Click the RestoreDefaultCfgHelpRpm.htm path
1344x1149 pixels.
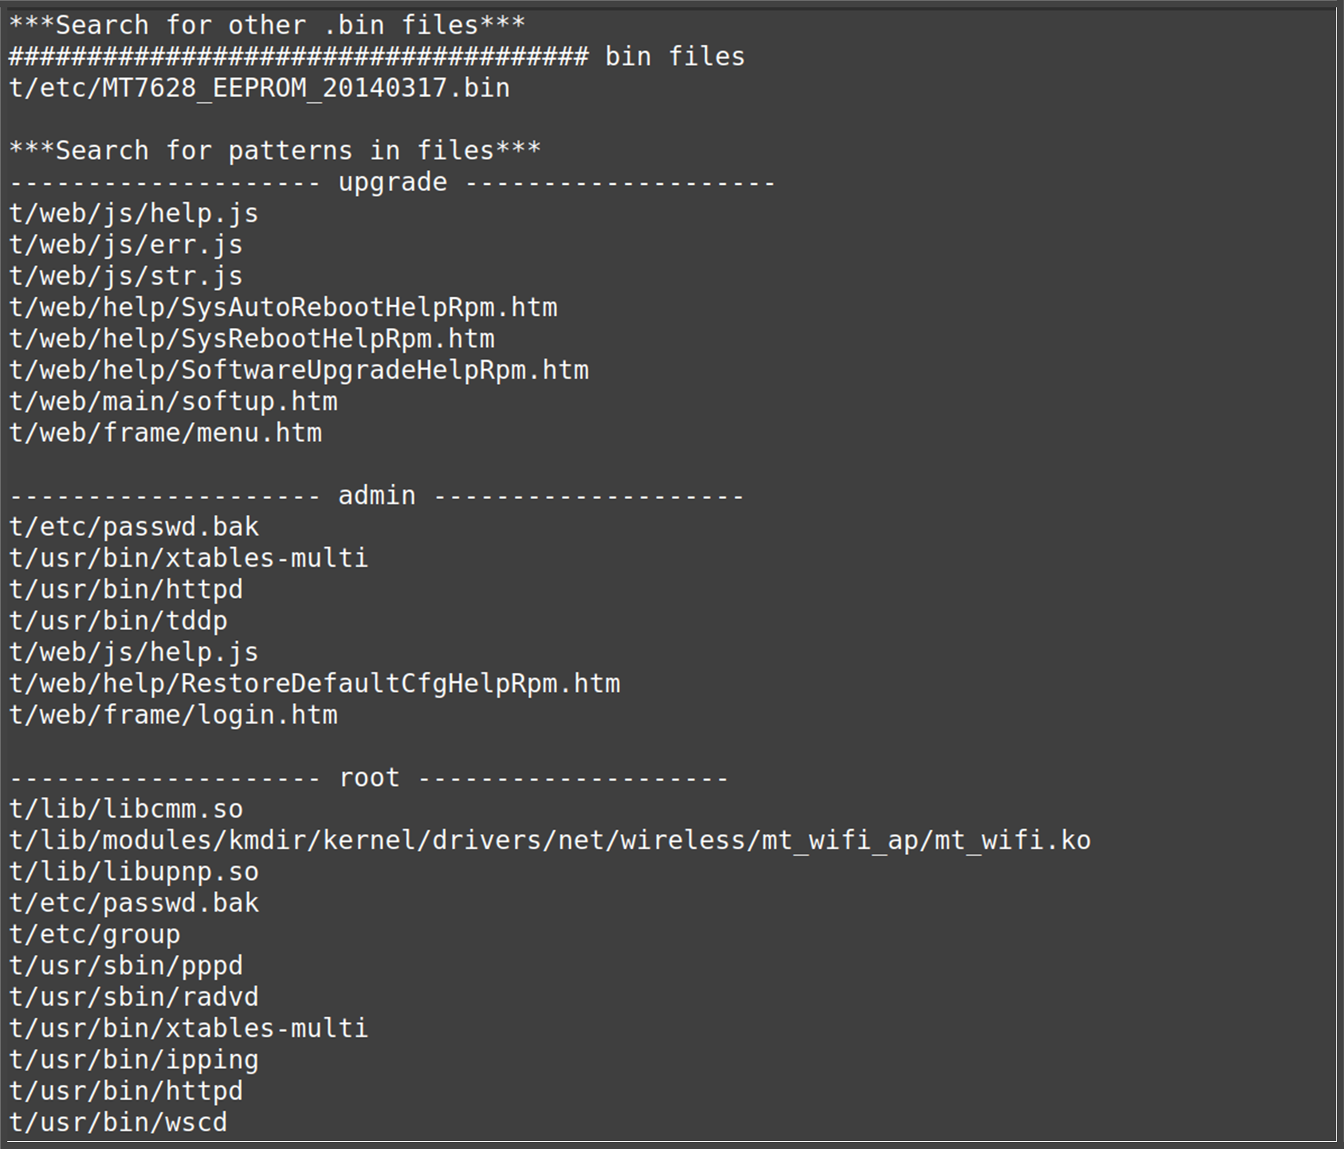click(314, 684)
